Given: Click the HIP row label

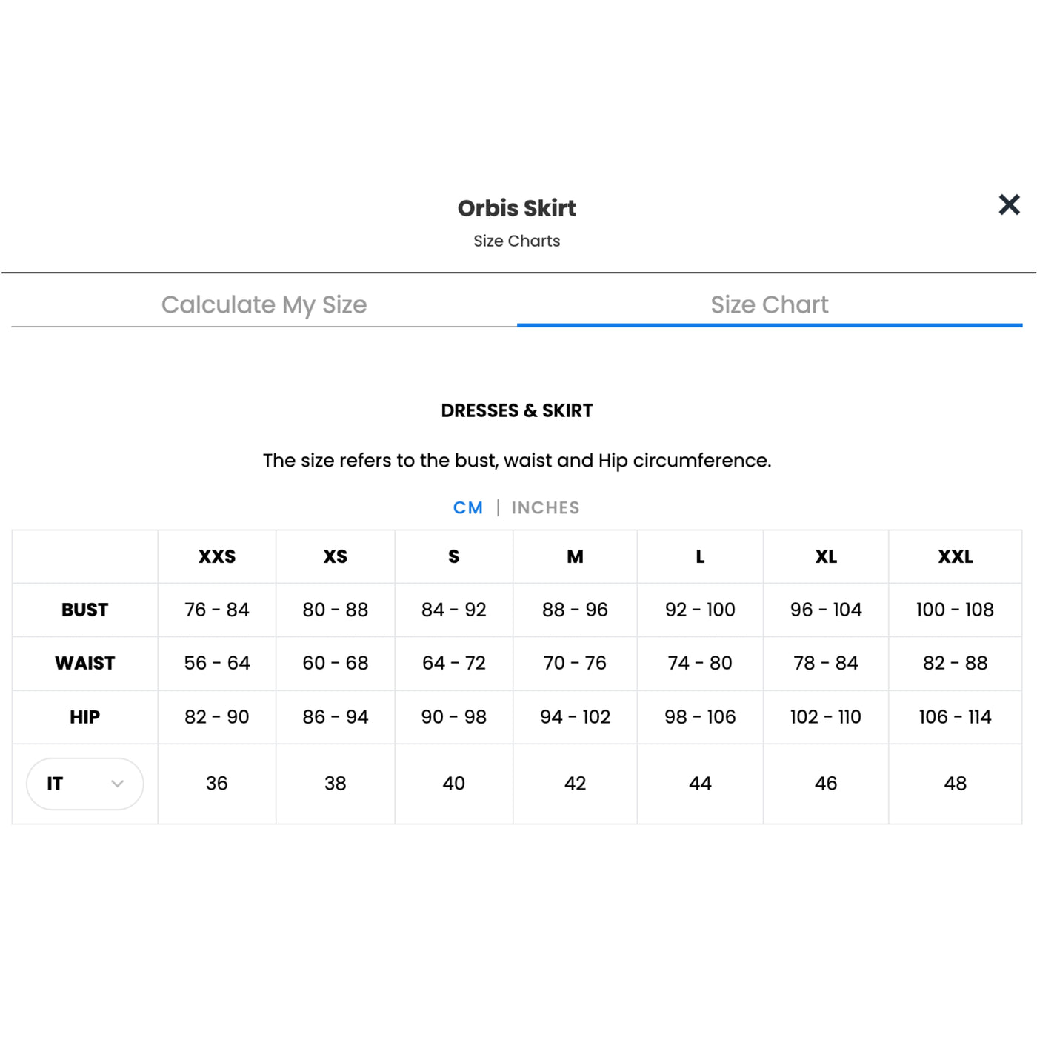Looking at the screenshot, I should [x=84, y=717].
